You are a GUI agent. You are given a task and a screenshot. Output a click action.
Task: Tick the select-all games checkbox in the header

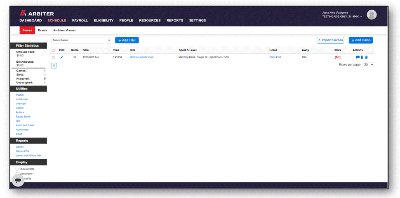(x=53, y=50)
